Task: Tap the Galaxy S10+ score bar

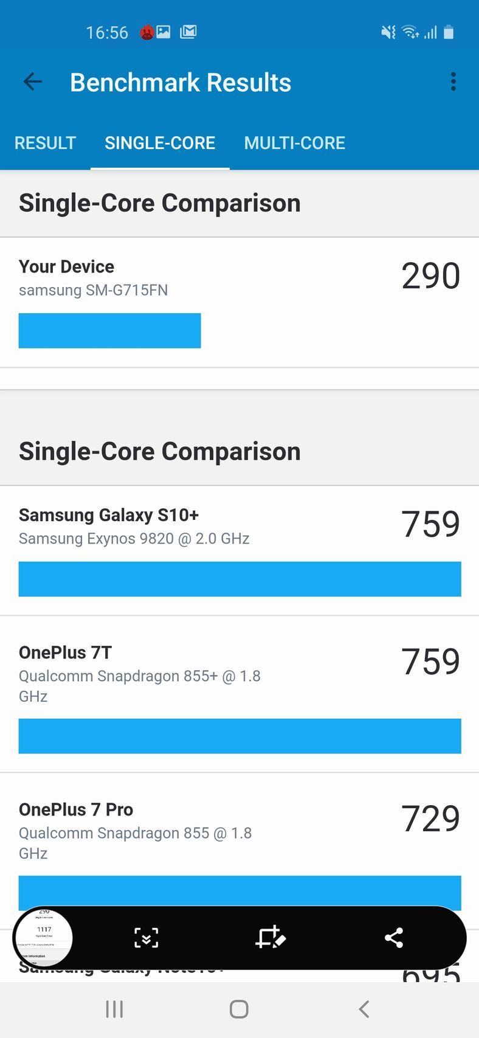Action: [239, 579]
